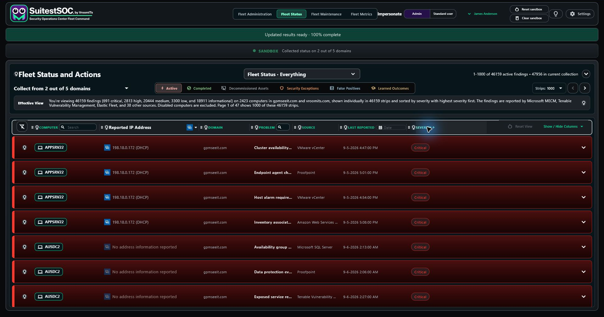Show Active findings filter
The image size is (604, 317).
click(169, 88)
